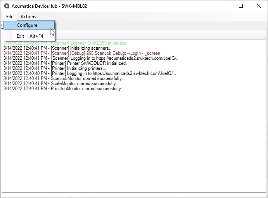Click the Acumatica app icon in title bar
This screenshot has width=268, height=198.
(x=7, y=6)
